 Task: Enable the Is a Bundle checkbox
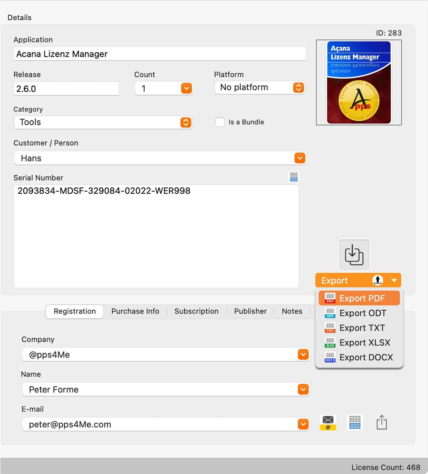coord(220,122)
